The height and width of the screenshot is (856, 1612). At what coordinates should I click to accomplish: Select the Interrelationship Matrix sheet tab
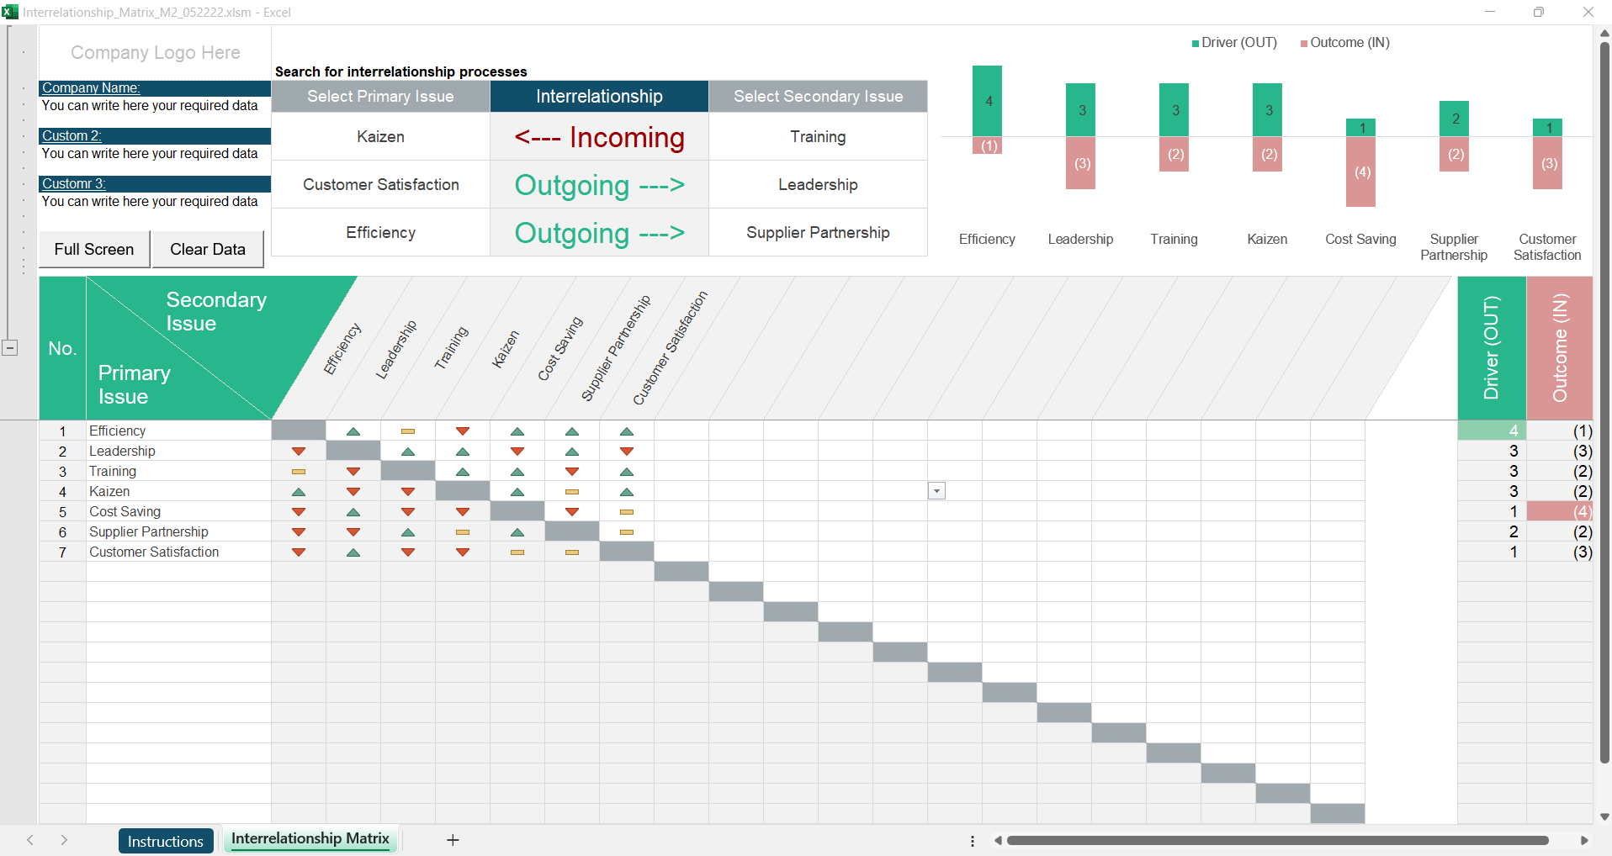(310, 839)
